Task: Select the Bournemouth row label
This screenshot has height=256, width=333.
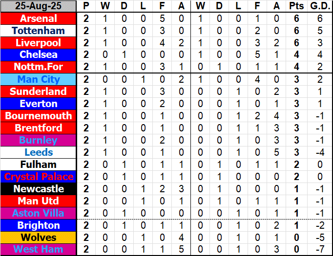Action: tap(38, 116)
